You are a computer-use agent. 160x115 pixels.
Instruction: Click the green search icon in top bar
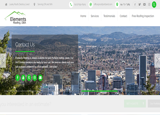pyautogui.click(x=154, y=4)
